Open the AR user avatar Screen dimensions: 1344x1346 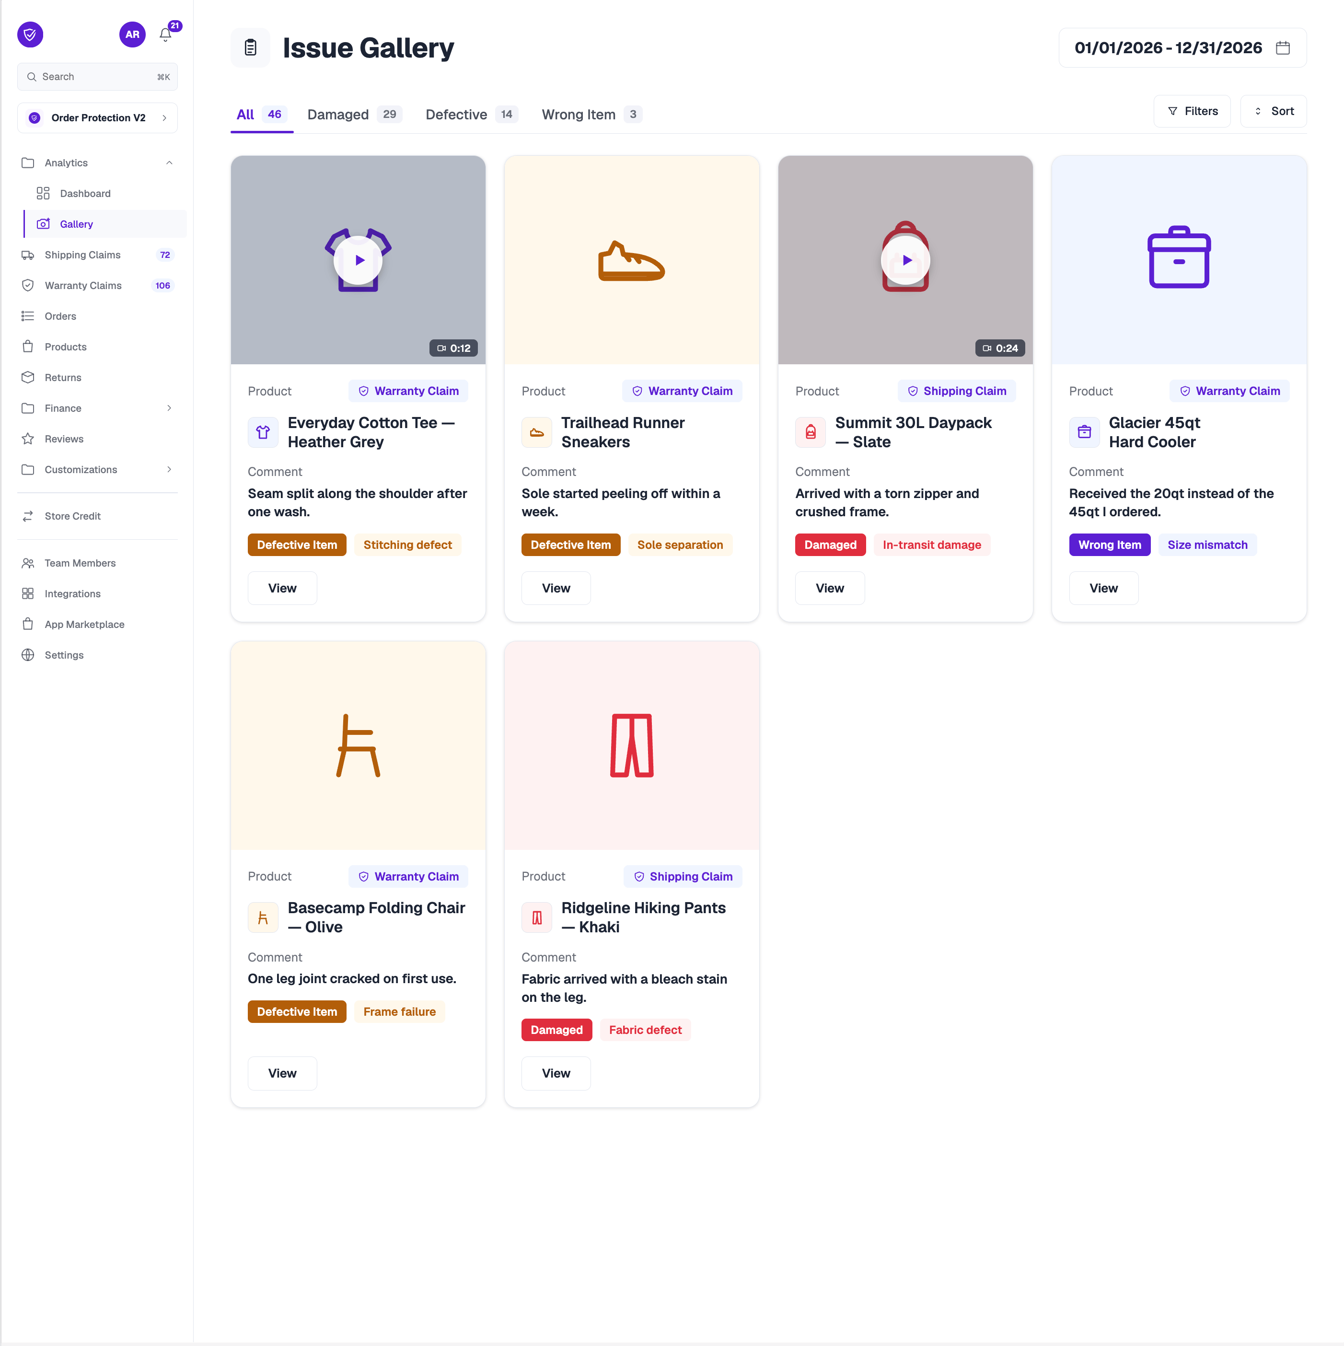(132, 34)
